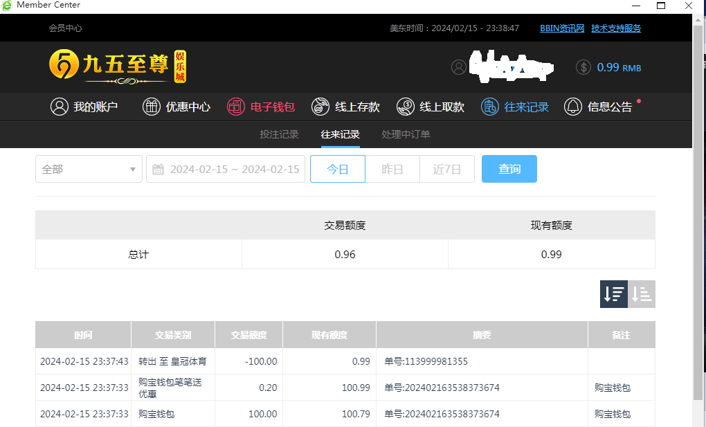Sort records in descending order

pos(613,294)
